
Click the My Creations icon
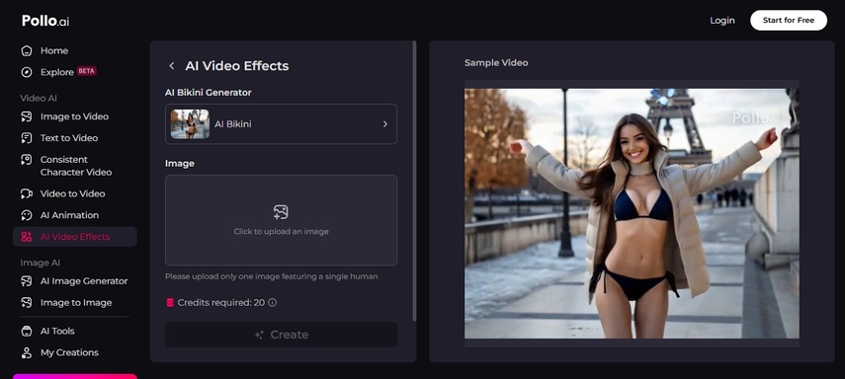click(x=27, y=352)
